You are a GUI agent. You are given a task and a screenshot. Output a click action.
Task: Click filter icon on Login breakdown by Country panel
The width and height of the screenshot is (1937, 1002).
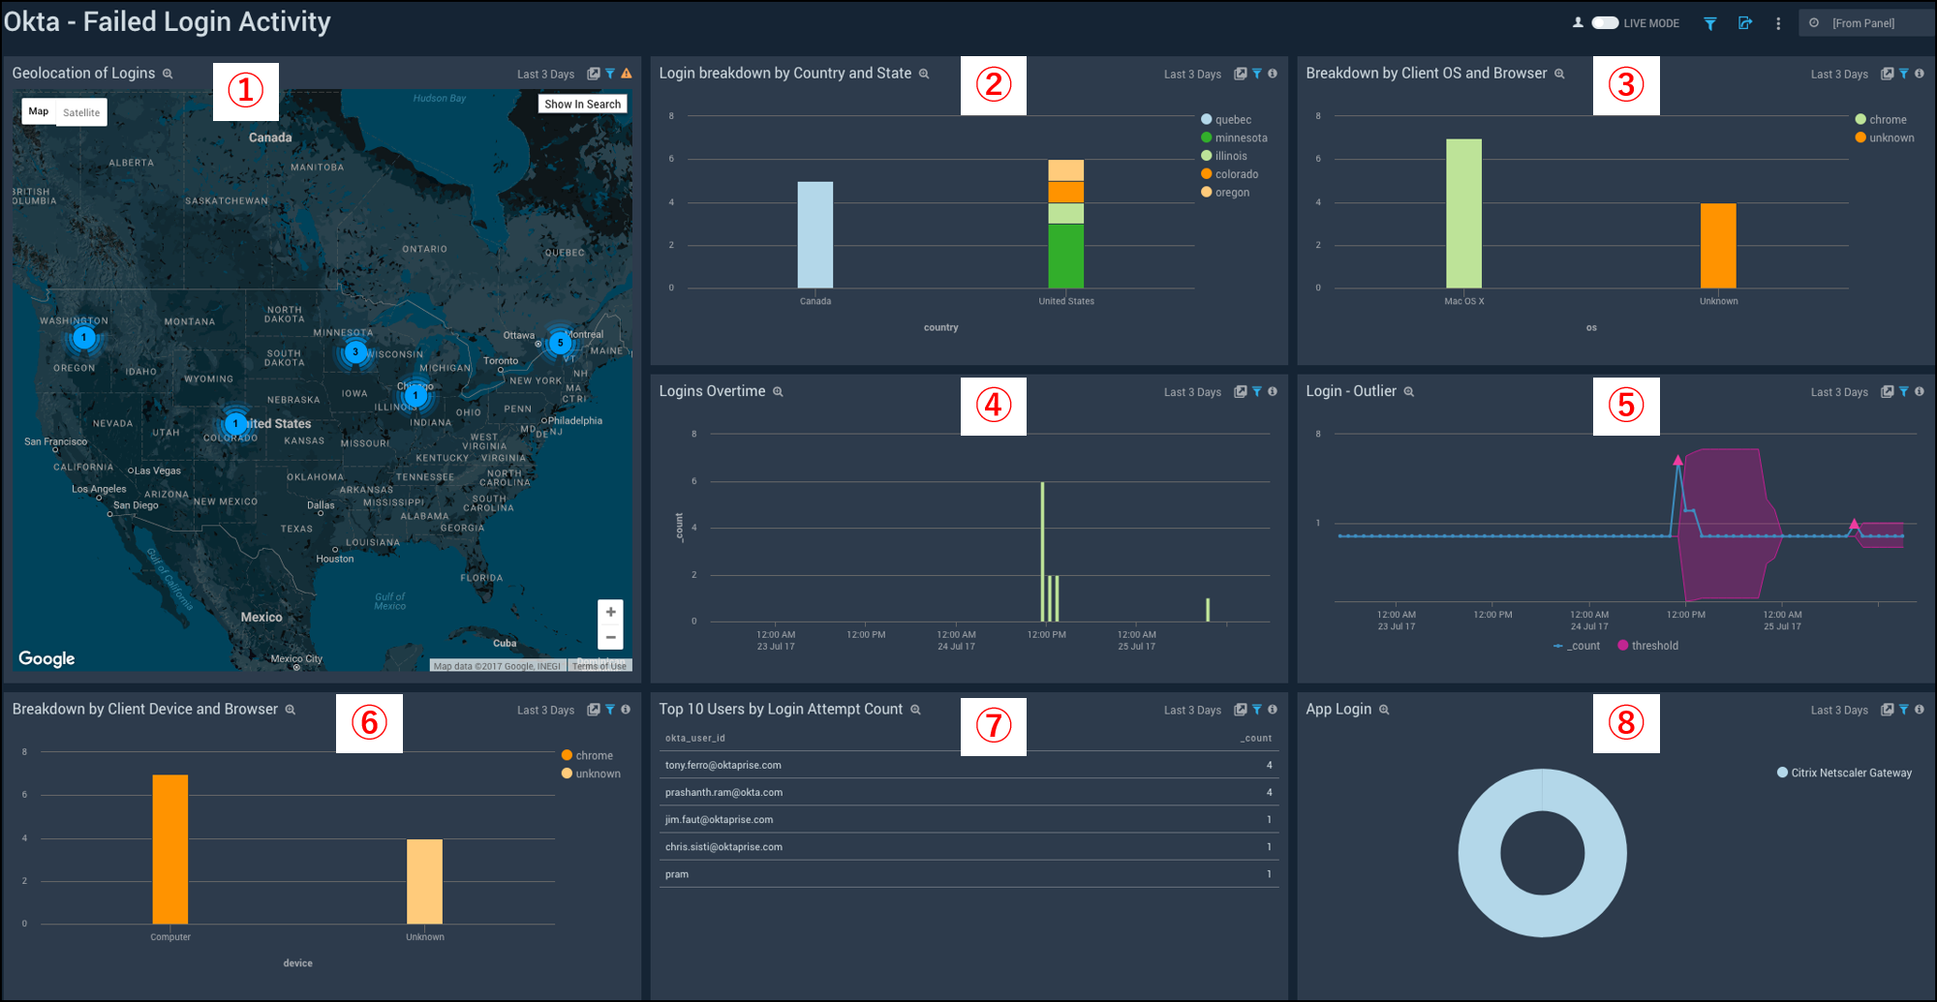[x=1257, y=74]
